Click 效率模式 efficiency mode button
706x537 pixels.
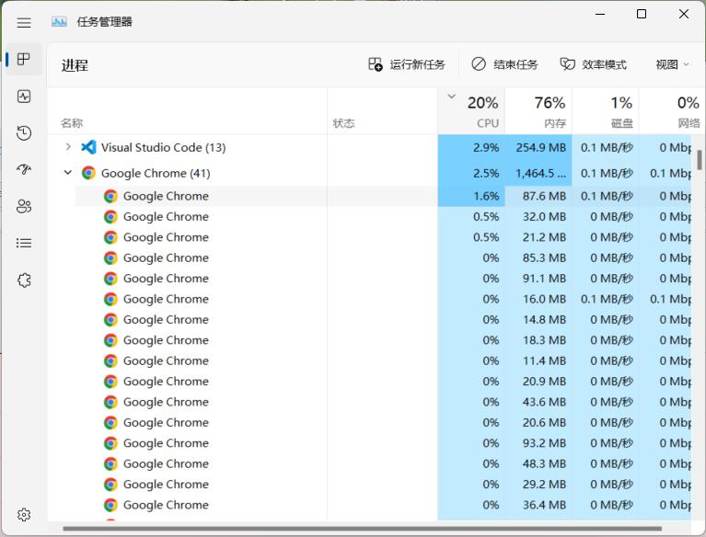[593, 64]
